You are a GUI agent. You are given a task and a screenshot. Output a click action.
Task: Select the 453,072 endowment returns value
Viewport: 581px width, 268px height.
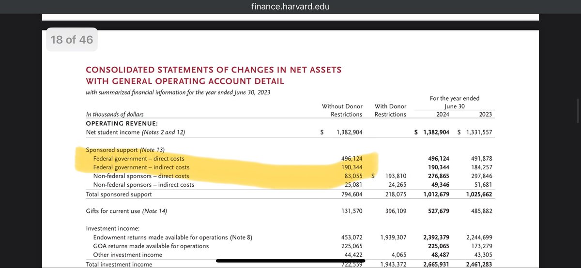click(x=351, y=238)
